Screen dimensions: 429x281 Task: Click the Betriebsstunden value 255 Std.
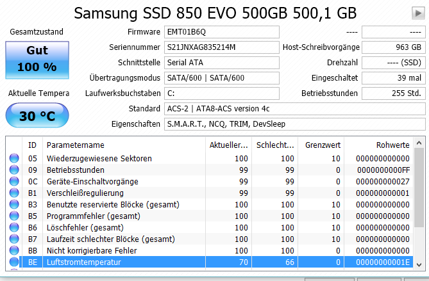coord(394,93)
